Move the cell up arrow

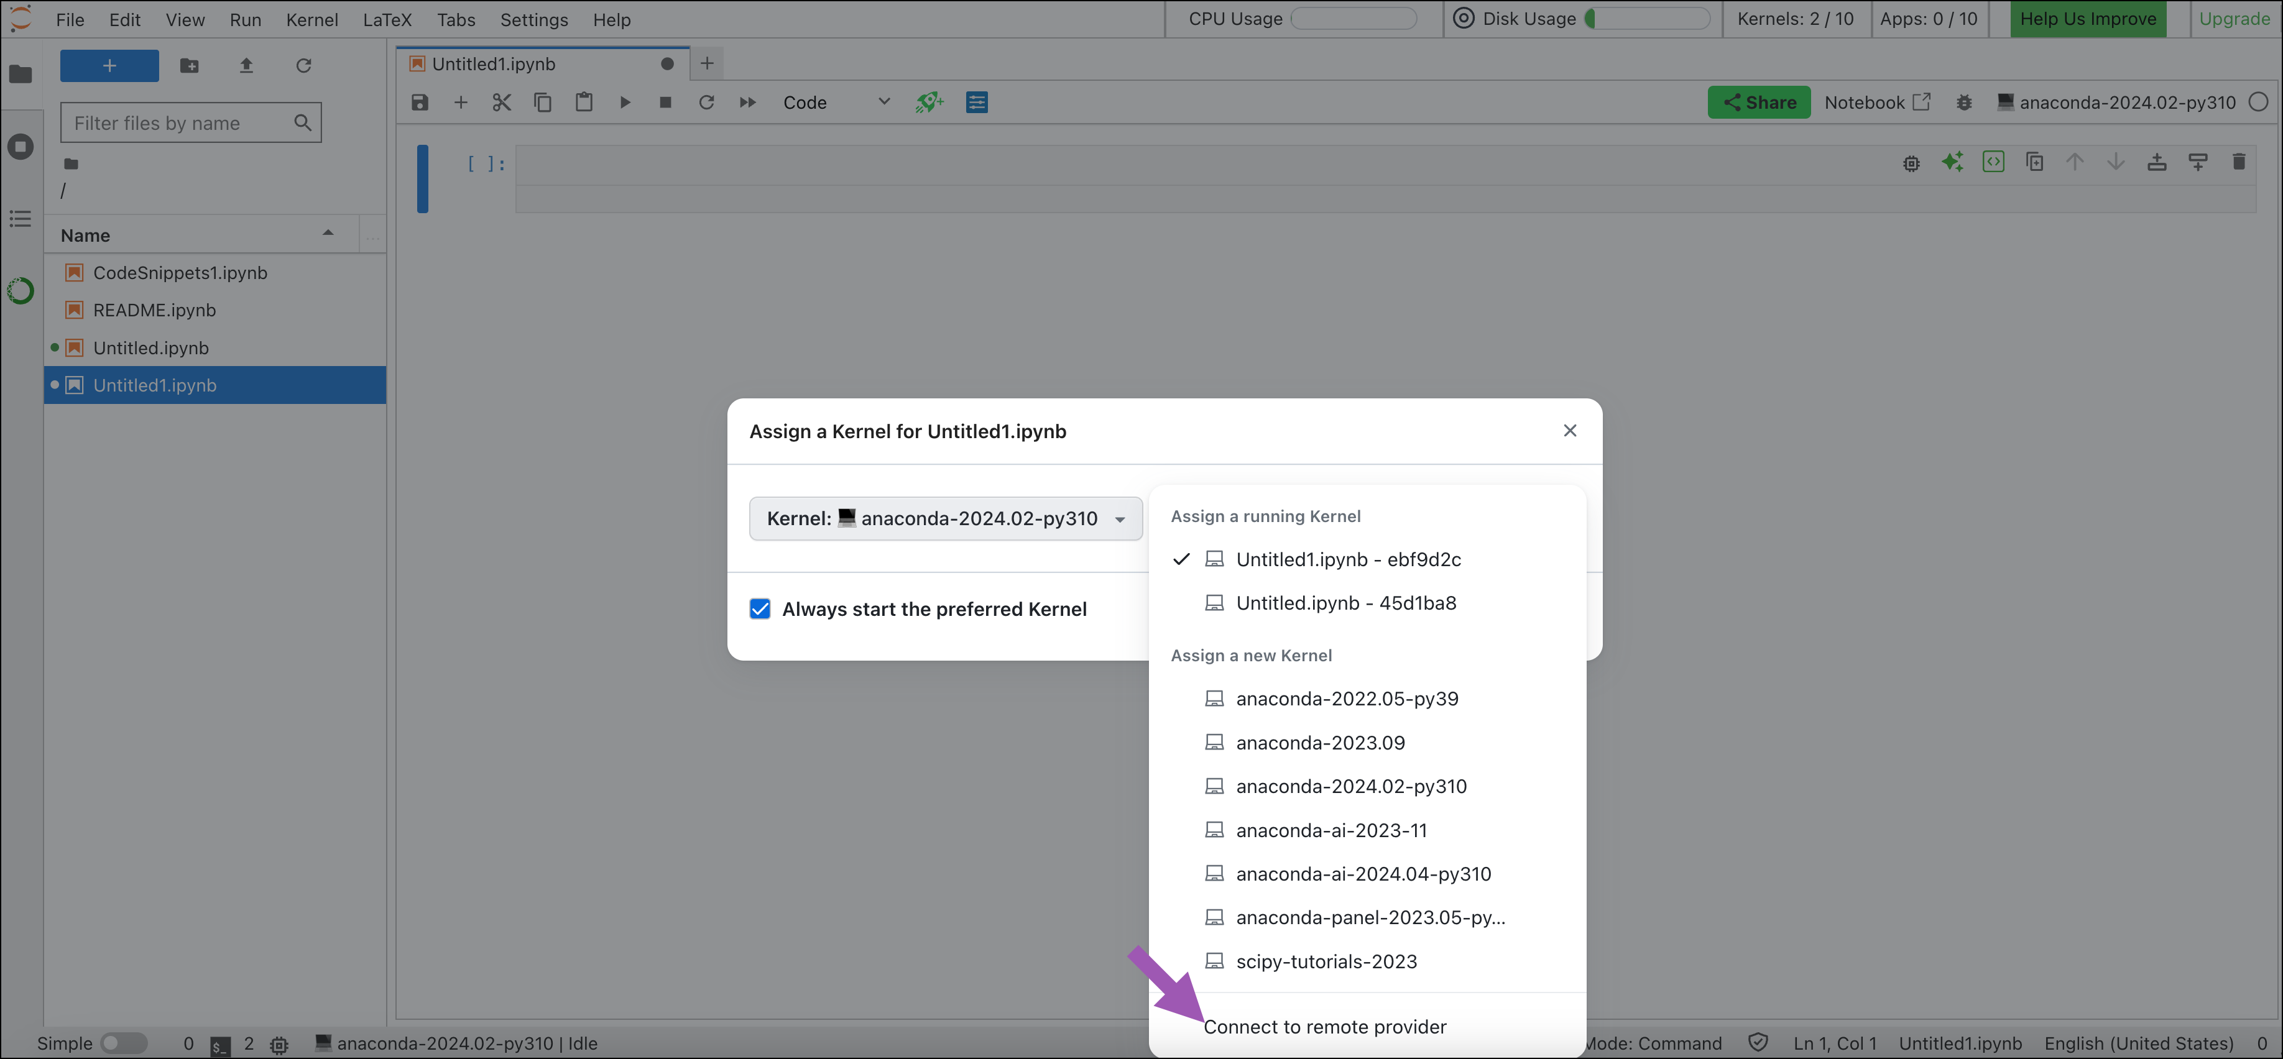pos(2075,162)
